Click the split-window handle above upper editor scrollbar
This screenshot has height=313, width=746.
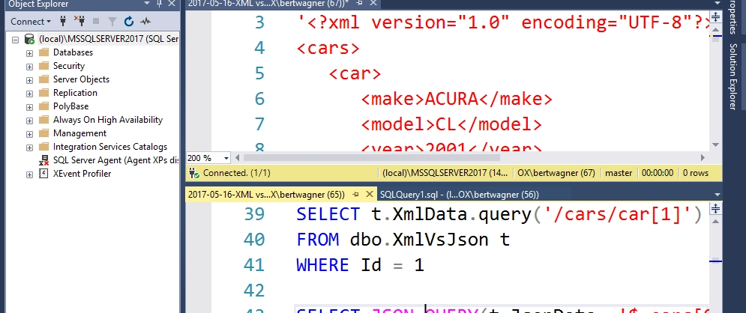pos(716,19)
